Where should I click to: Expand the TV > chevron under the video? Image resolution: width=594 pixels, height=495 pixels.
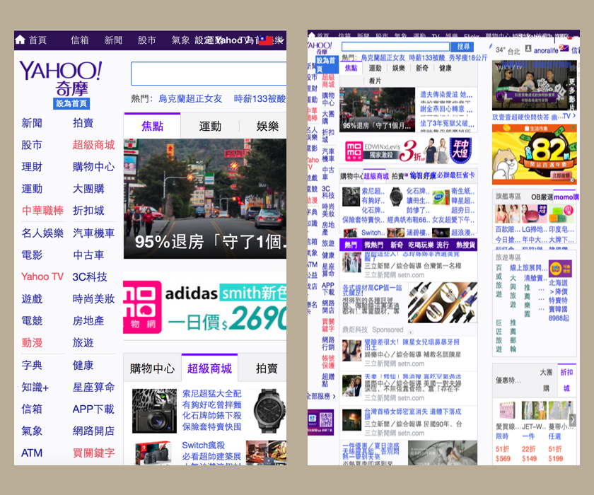(569, 116)
